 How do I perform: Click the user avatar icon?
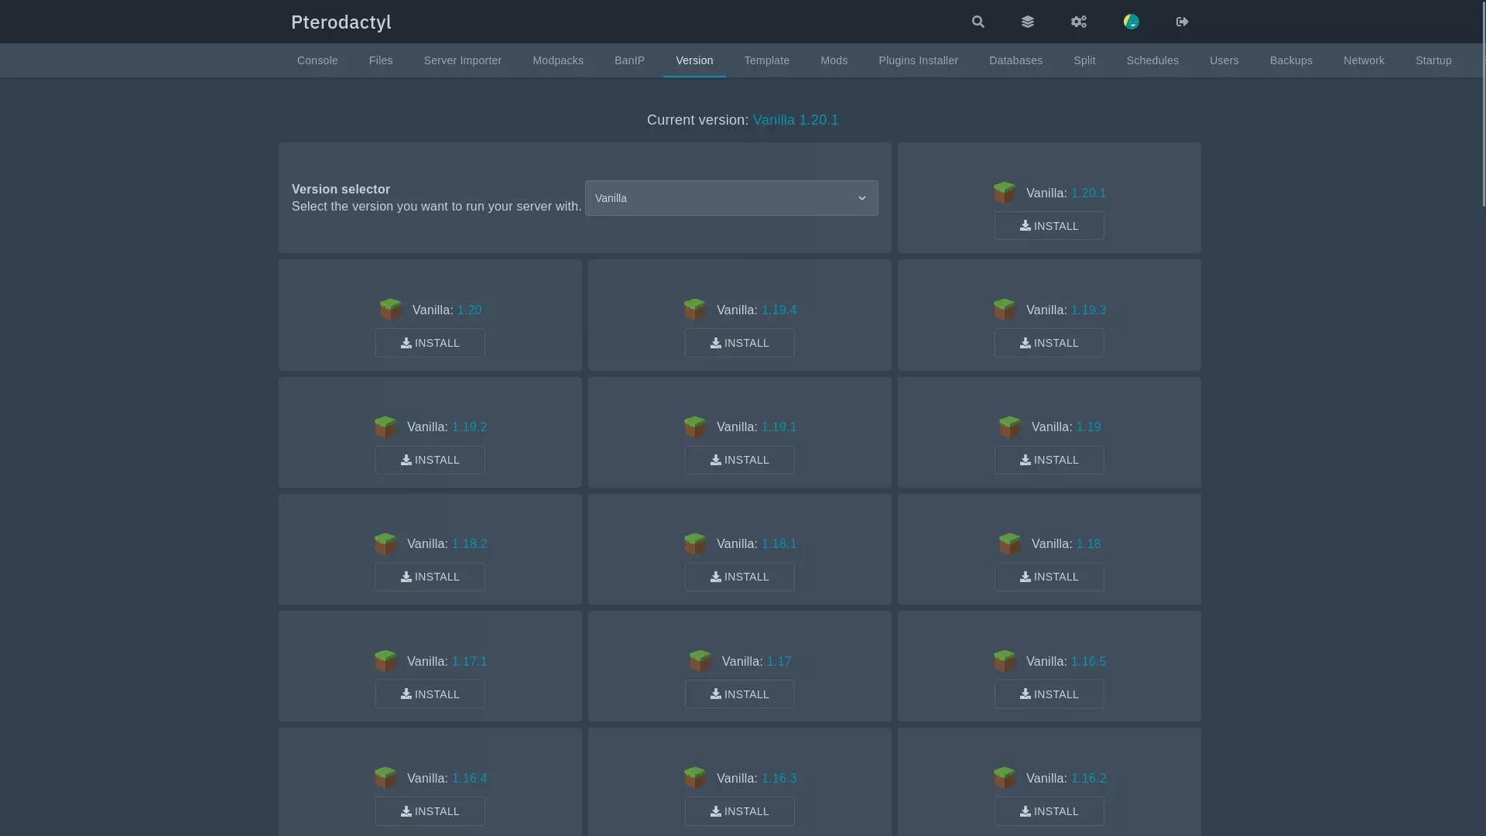(1132, 22)
